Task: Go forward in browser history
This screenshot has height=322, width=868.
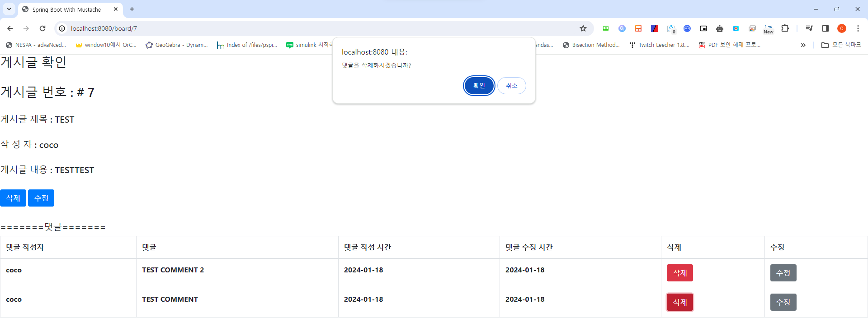Action: click(26, 28)
